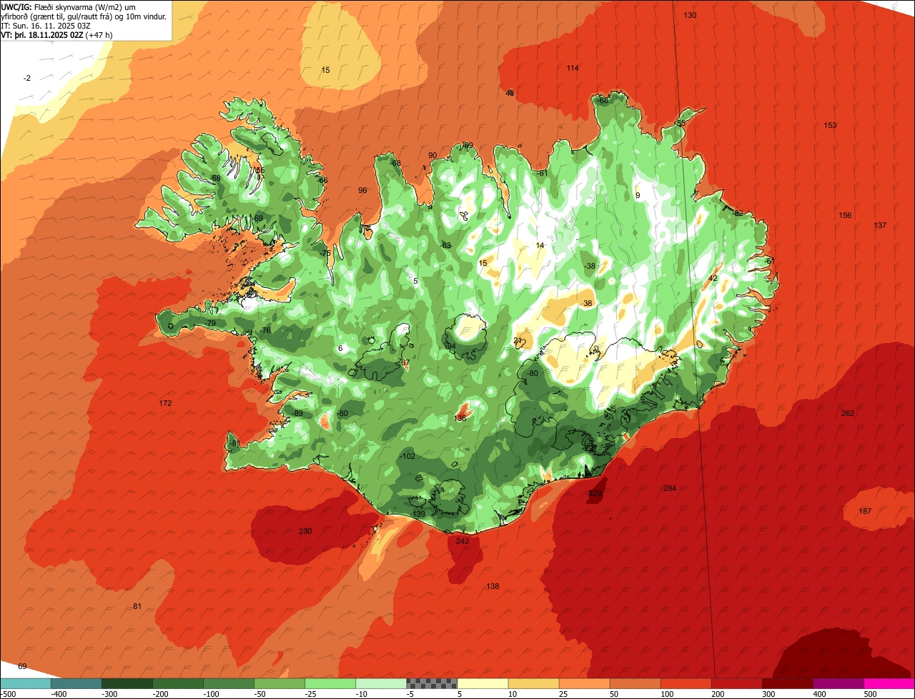Click the map value '284' in the sea
Image resolution: width=915 pixels, height=699 pixels.
pyautogui.click(x=670, y=488)
